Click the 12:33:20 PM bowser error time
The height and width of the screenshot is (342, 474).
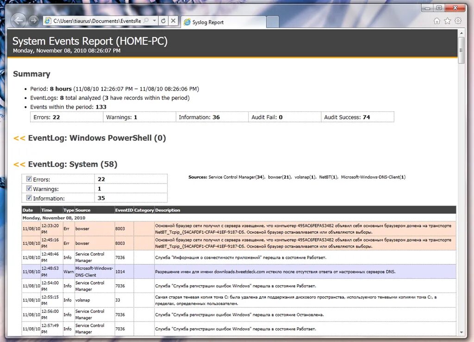pyautogui.click(x=50, y=229)
